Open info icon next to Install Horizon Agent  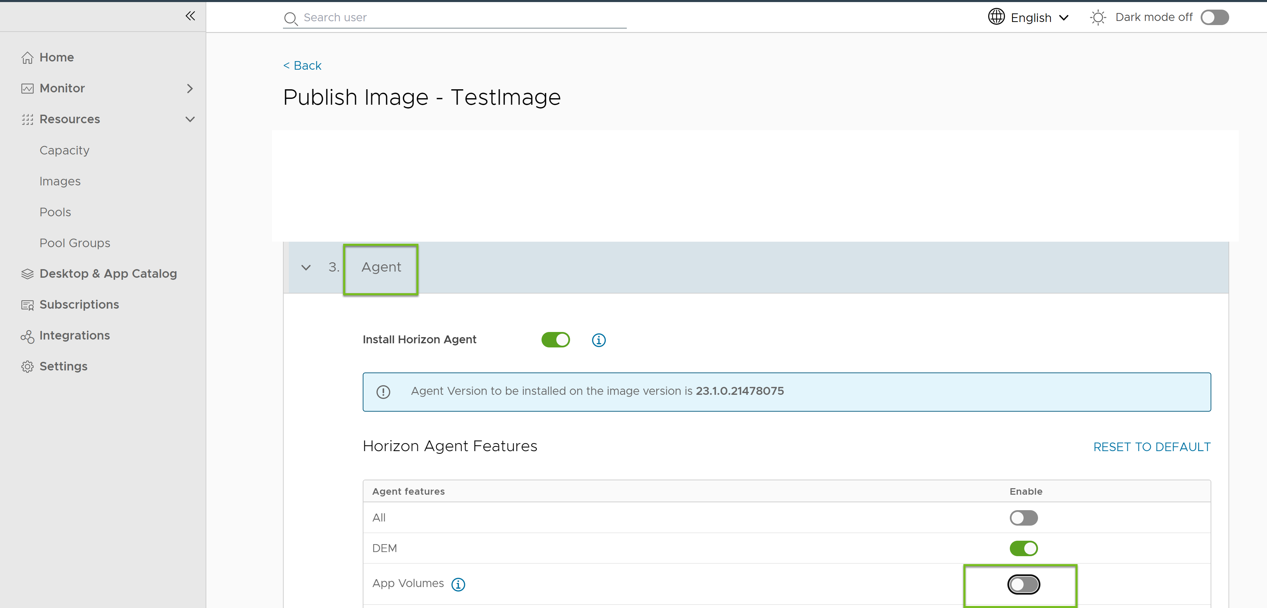coord(599,340)
